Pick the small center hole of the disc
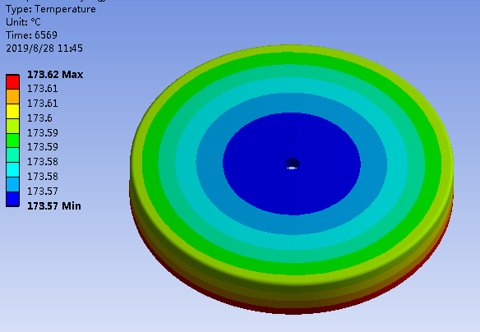 point(292,164)
